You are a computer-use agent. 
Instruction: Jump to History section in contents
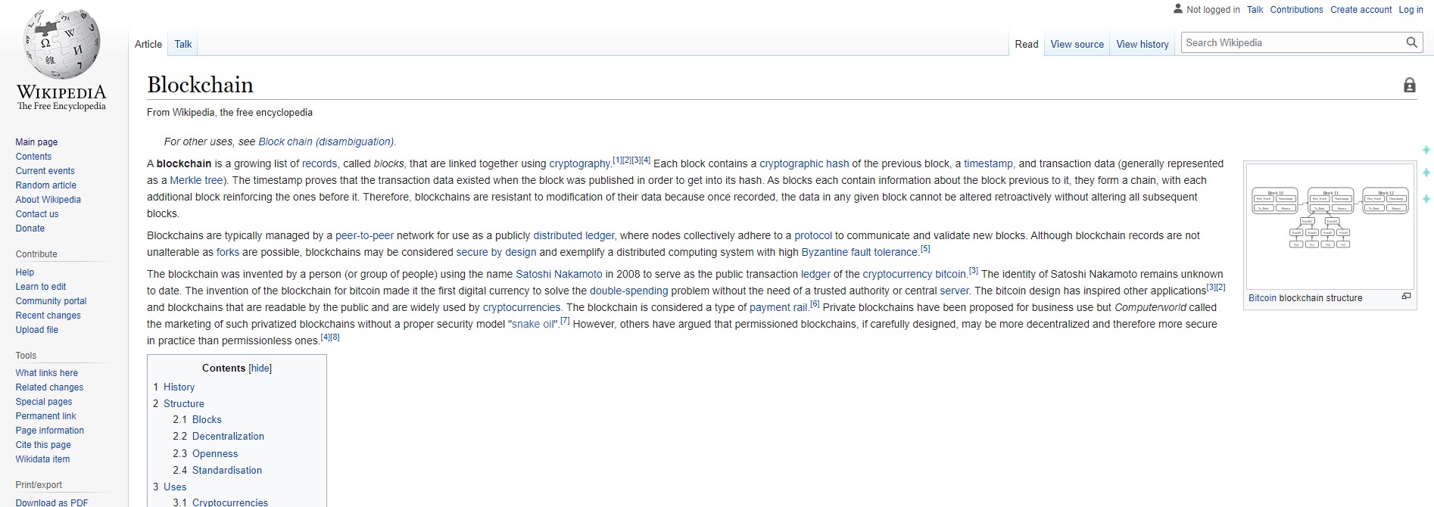(179, 387)
